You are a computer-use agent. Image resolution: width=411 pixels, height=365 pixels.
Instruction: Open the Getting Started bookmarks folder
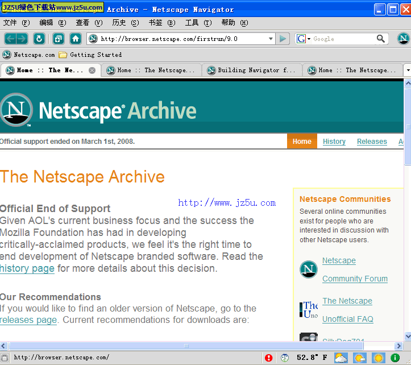90,55
